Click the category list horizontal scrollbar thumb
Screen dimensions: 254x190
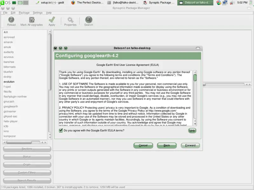tap(19, 142)
